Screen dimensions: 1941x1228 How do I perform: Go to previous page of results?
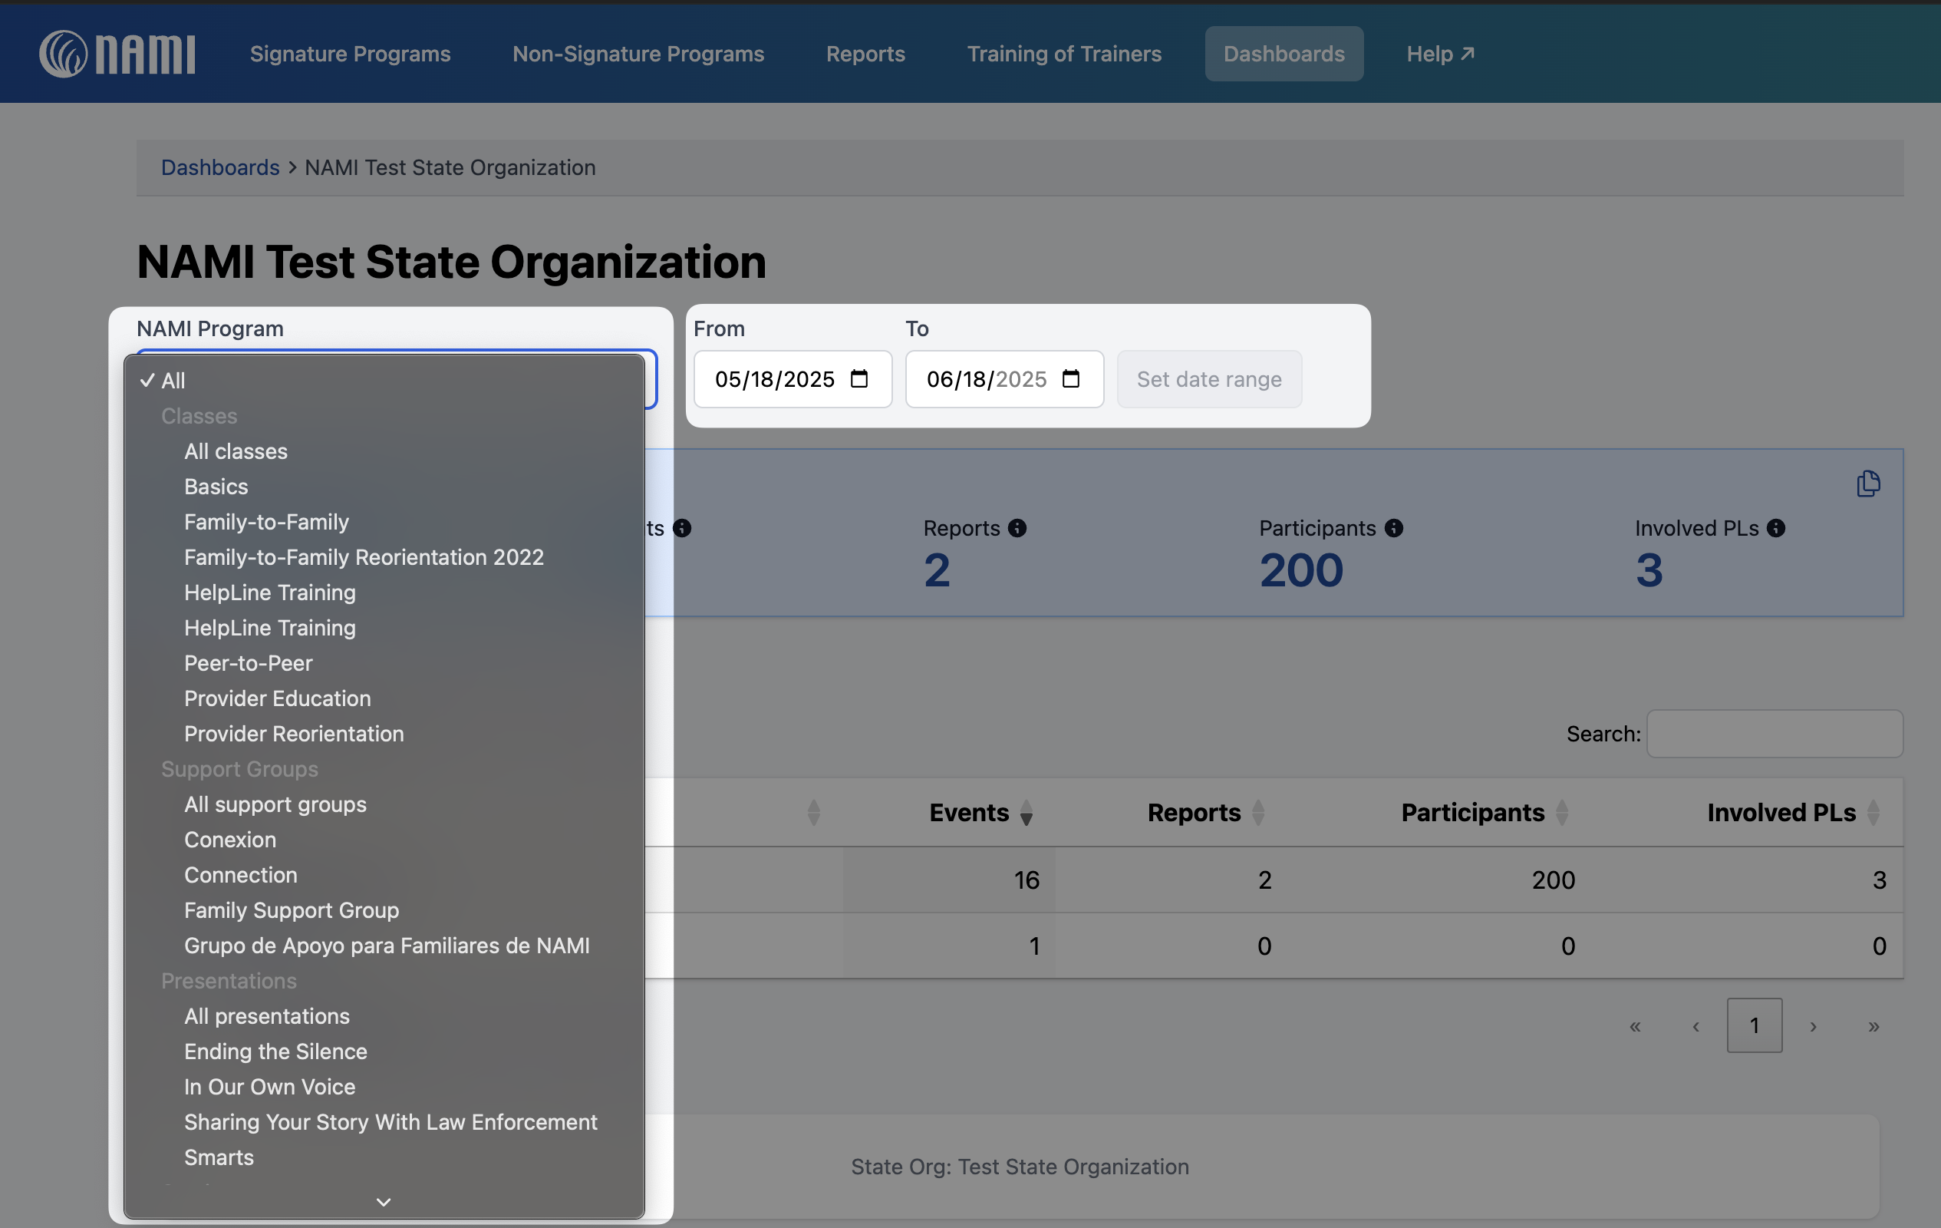(1696, 1025)
